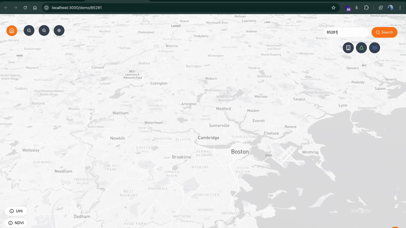The width and height of the screenshot is (406, 228).
Task: Zoom out the map
Action: 29,30
